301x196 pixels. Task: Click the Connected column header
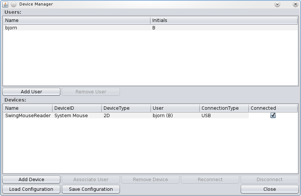click(x=273, y=108)
